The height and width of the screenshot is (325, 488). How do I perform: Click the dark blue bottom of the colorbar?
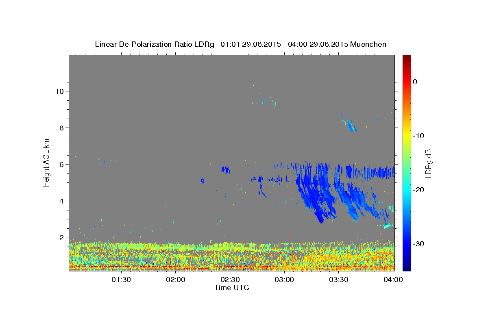click(406, 266)
